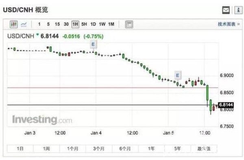Click the 6.9000 axis label
The width and height of the screenshot is (244, 160).
click(227, 76)
